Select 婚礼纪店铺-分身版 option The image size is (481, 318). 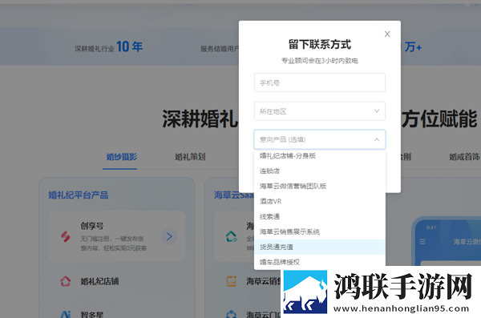(320, 155)
